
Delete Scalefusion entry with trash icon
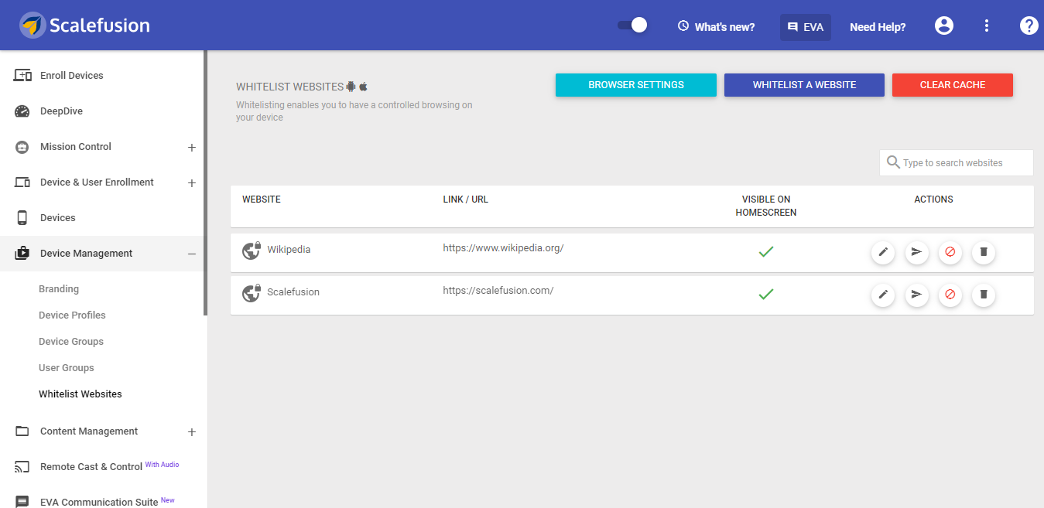point(984,295)
